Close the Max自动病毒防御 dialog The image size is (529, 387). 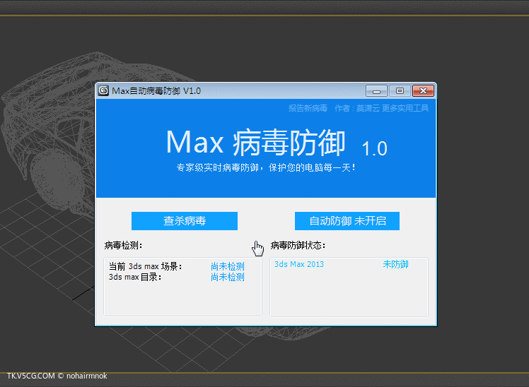(423, 91)
